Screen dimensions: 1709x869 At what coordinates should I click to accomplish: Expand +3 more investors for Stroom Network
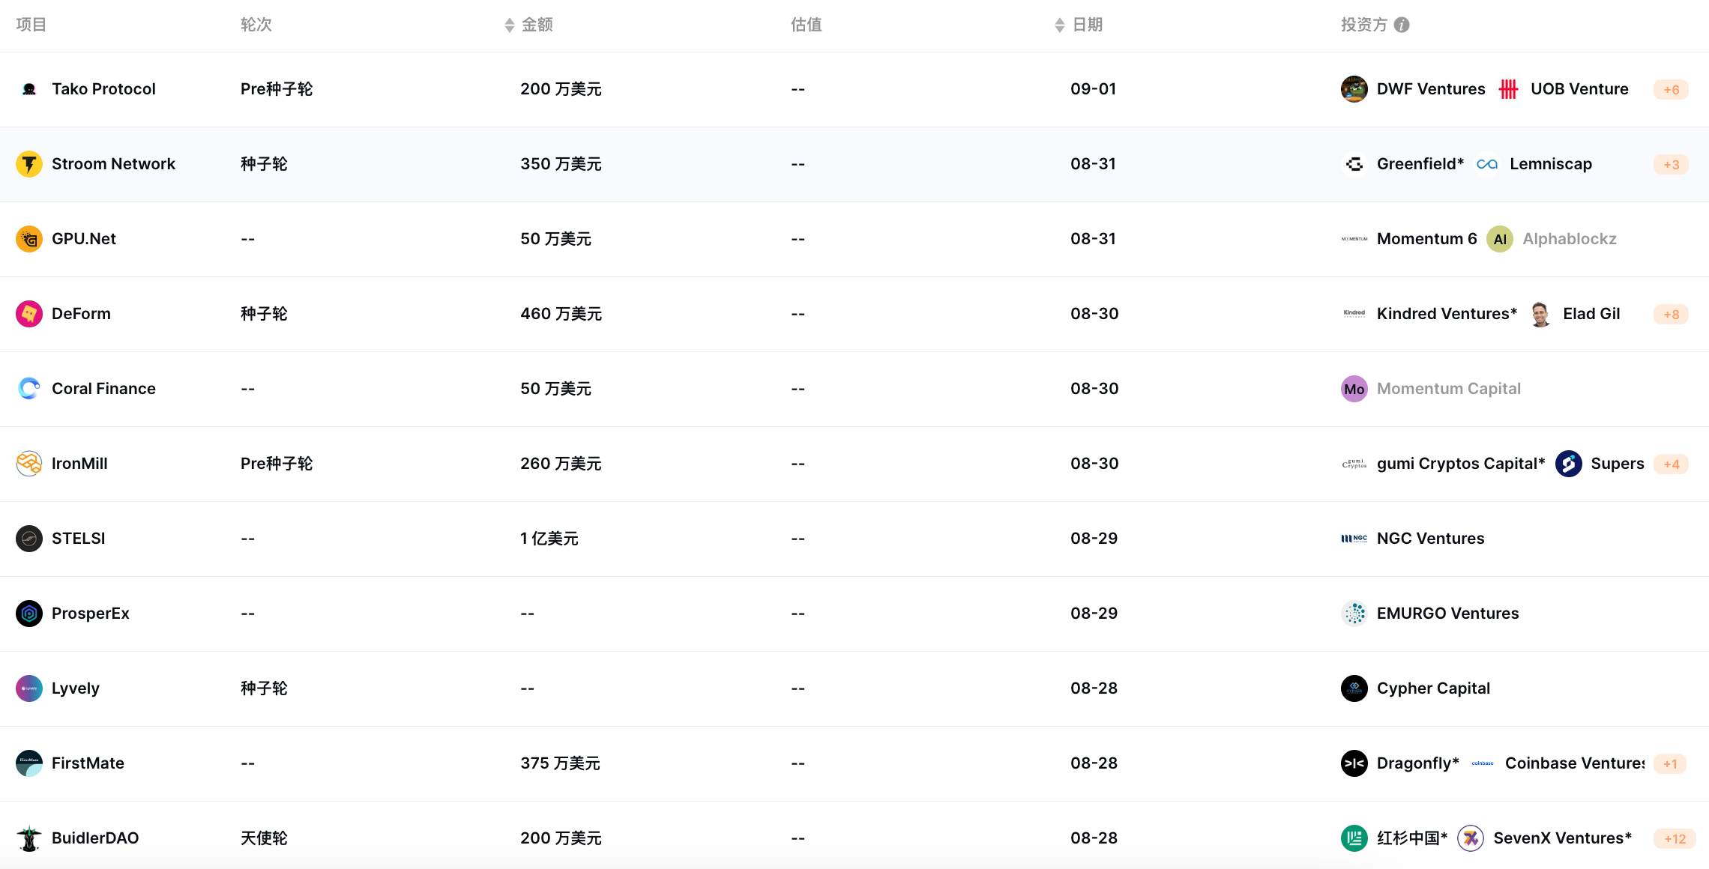(1671, 164)
